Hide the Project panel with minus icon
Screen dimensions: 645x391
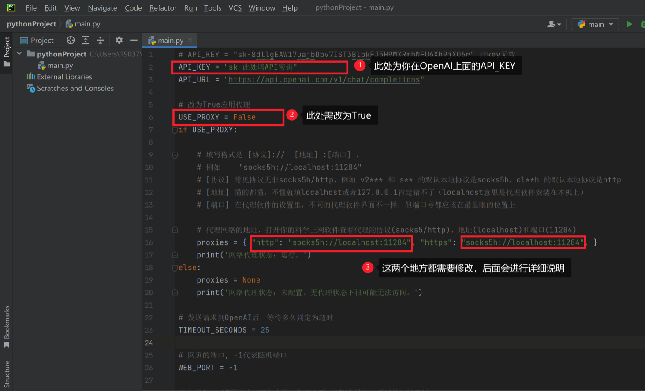[x=134, y=40]
